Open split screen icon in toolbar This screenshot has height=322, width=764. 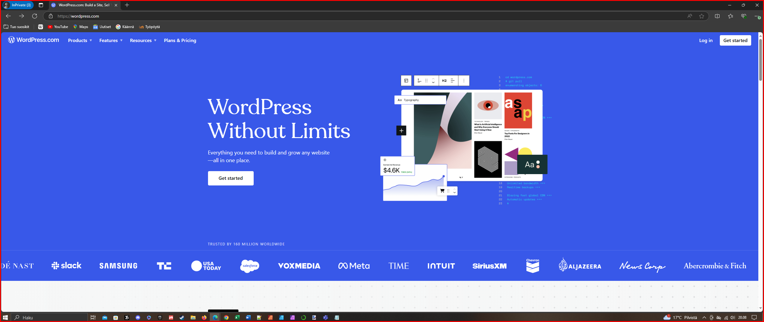coord(717,16)
